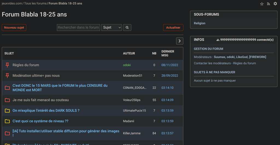Click yellow folder icon for système de niveau
The image size is (280, 145).
coord(7,121)
